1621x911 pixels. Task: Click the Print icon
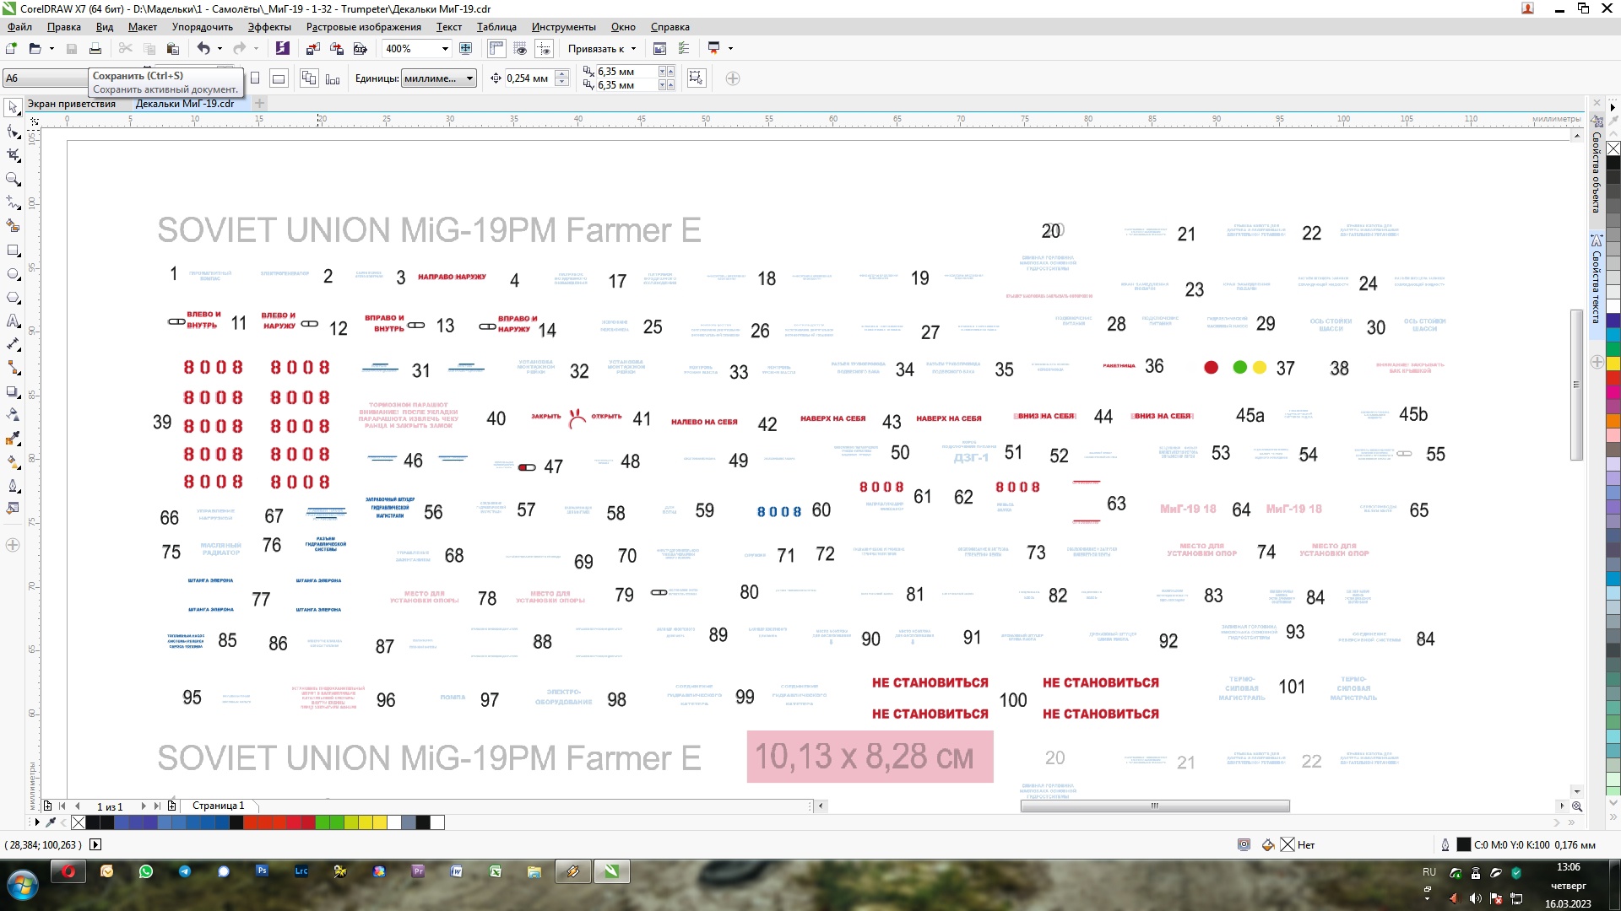coord(95,49)
